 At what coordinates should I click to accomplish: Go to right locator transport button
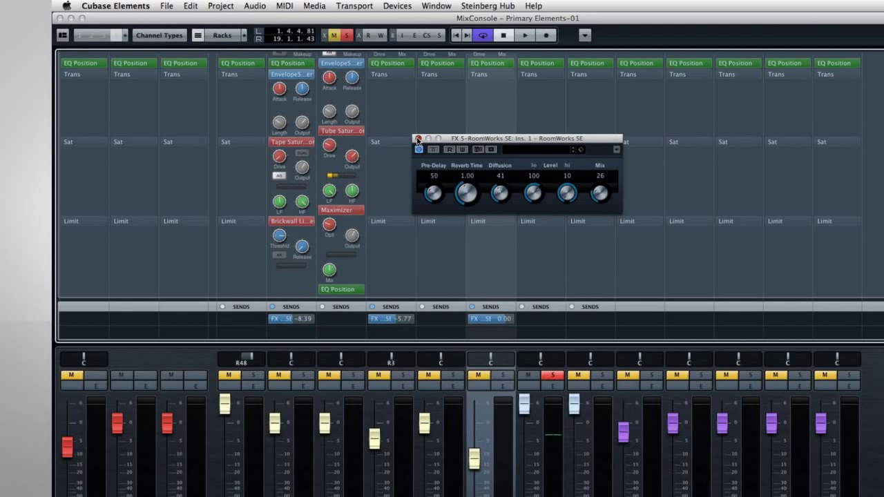click(467, 35)
